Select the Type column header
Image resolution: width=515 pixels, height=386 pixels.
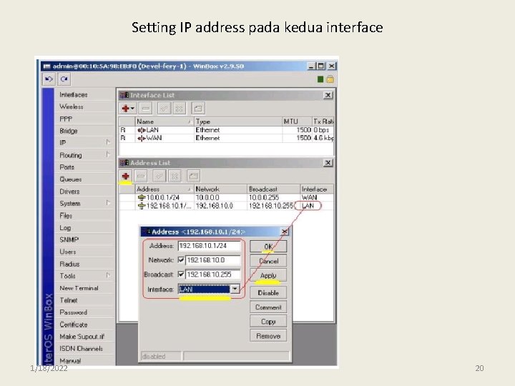[238, 122]
